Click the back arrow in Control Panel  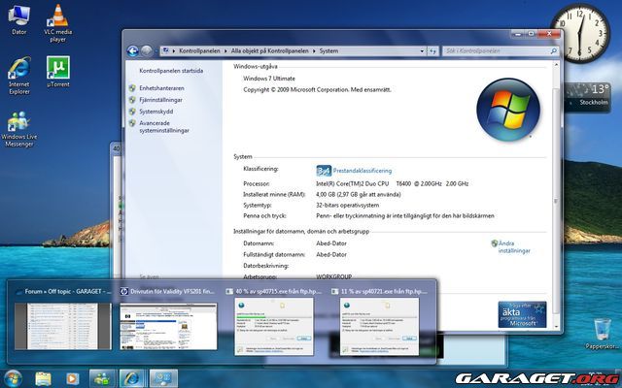pyautogui.click(x=133, y=49)
